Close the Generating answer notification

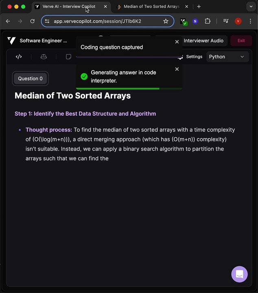(177, 69)
